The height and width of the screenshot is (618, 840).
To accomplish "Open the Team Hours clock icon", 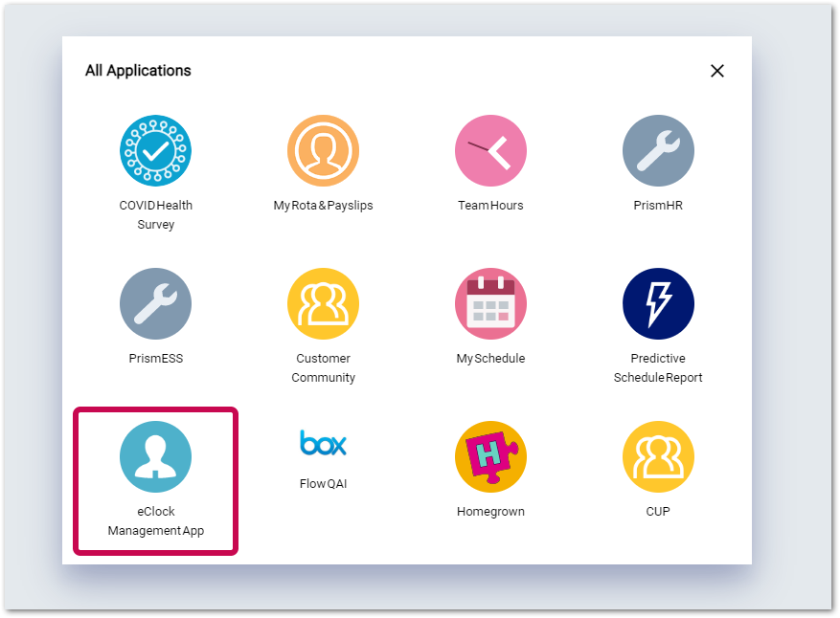I will click(x=490, y=150).
